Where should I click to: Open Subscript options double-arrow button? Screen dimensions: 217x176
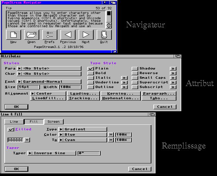click(173, 87)
